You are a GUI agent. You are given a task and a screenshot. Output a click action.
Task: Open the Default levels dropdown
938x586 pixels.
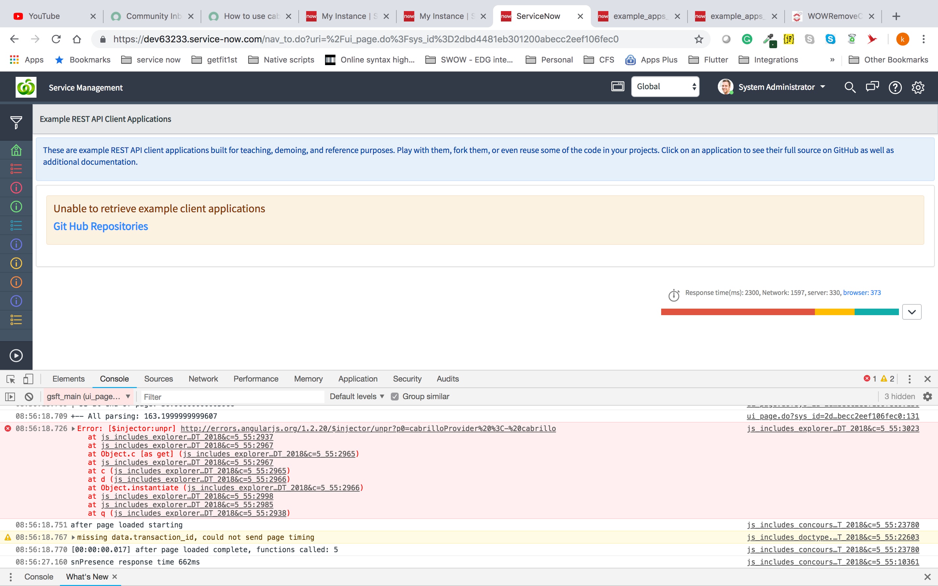click(x=357, y=397)
